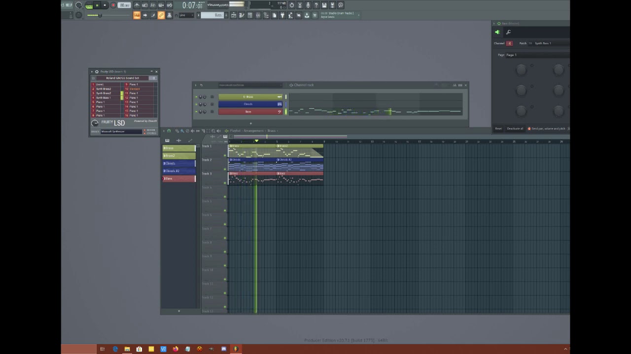The height and width of the screenshot is (354, 631).
Task: Click green speaker icon in Bass window
Action: coord(497,32)
